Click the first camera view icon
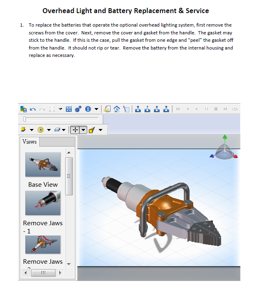Viewport: 260px width, 292px height. [x=138, y=109]
